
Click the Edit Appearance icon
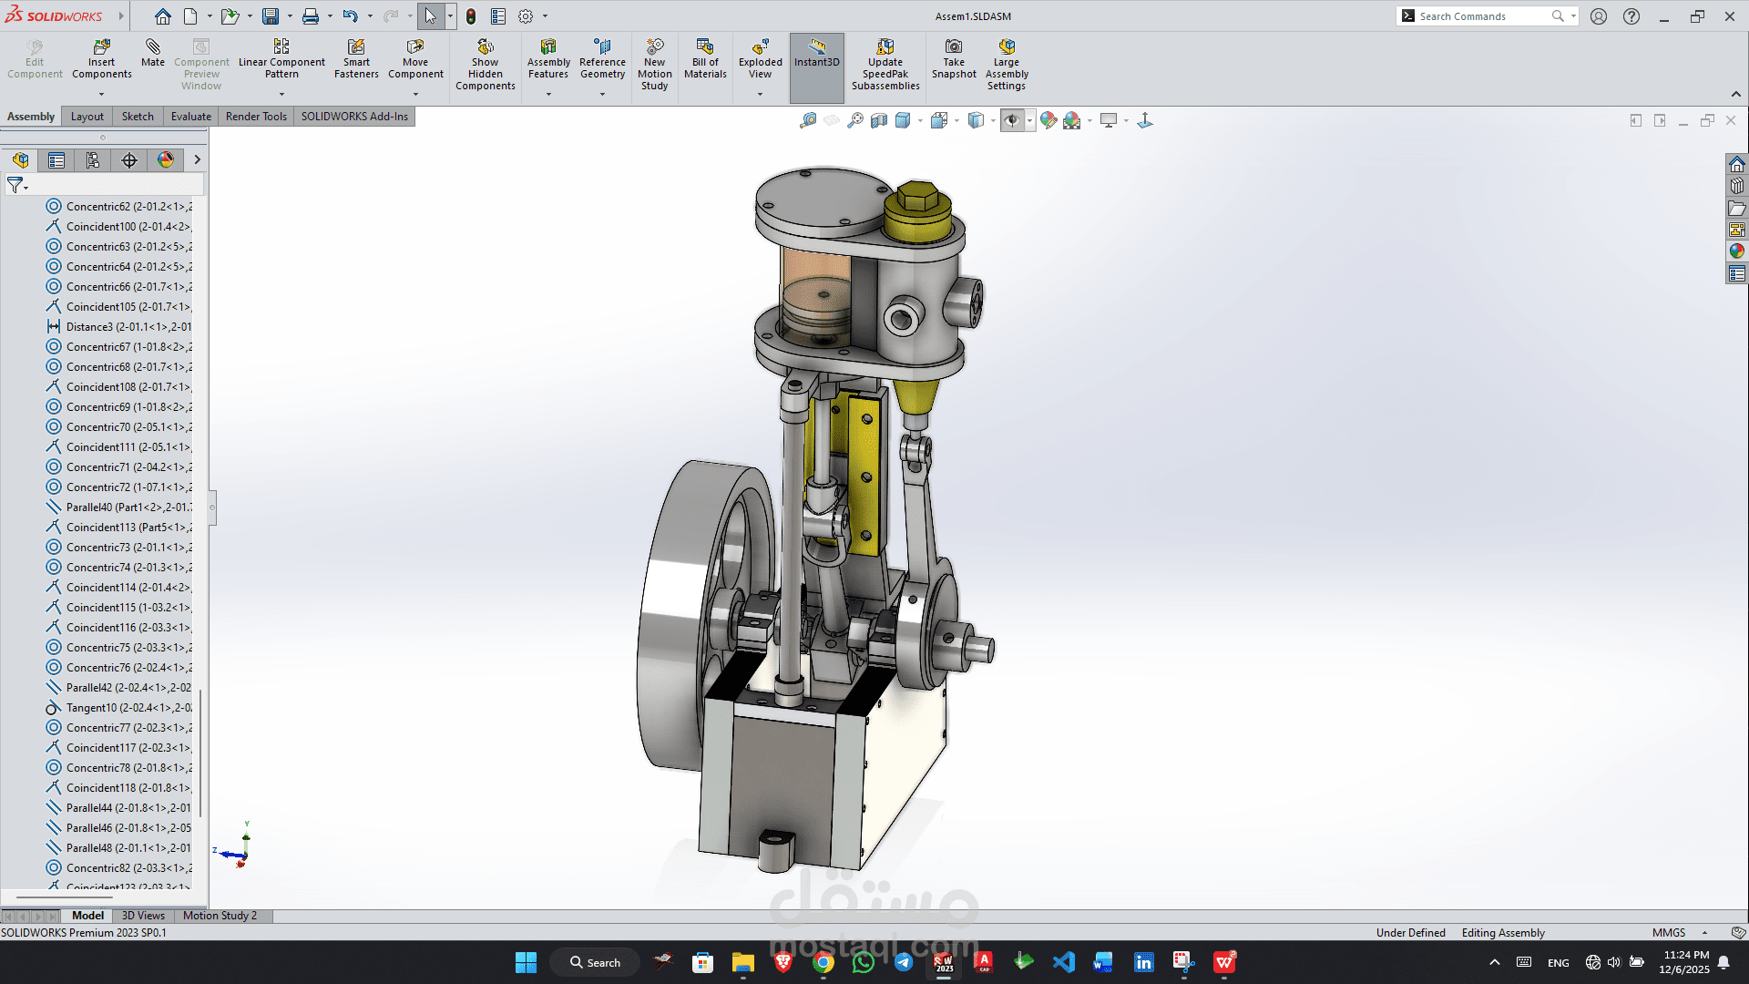coord(1048,120)
